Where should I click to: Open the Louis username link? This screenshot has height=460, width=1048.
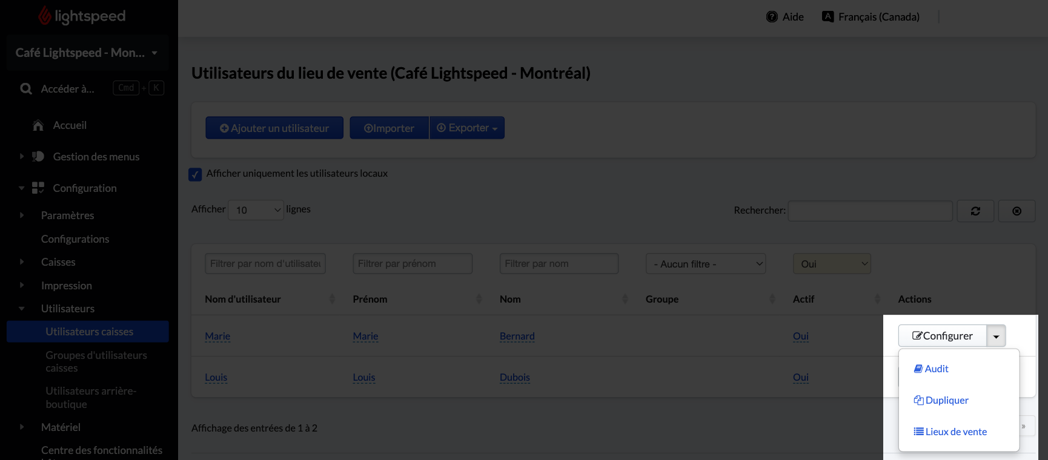tap(216, 377)
